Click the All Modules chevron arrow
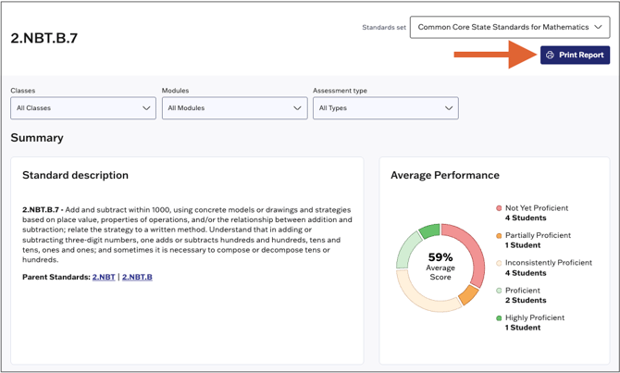Image resolution: width=620 pixels, height=373 pixels. pos(297,108)
